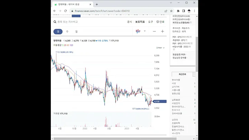Select the 최근조회 tab in sidebar
This screenshot has width=249, height=140.
[x=182, y=74]
